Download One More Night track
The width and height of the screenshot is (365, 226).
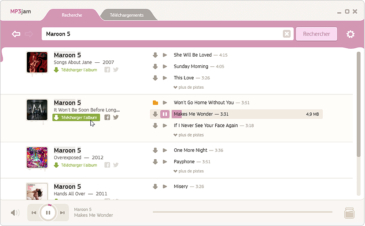pos(155,150)
